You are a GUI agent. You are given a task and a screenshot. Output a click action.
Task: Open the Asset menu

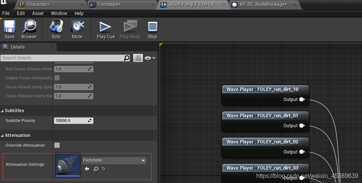tap(38, 13)
